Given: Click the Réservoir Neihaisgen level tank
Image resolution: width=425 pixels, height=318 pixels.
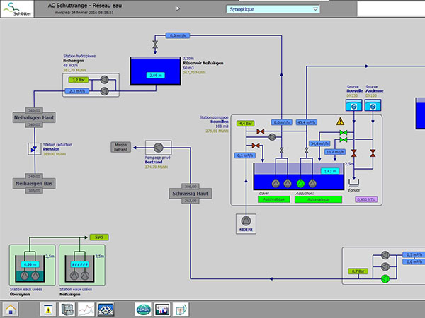Looking at the screenshot, I should [155, 71].
